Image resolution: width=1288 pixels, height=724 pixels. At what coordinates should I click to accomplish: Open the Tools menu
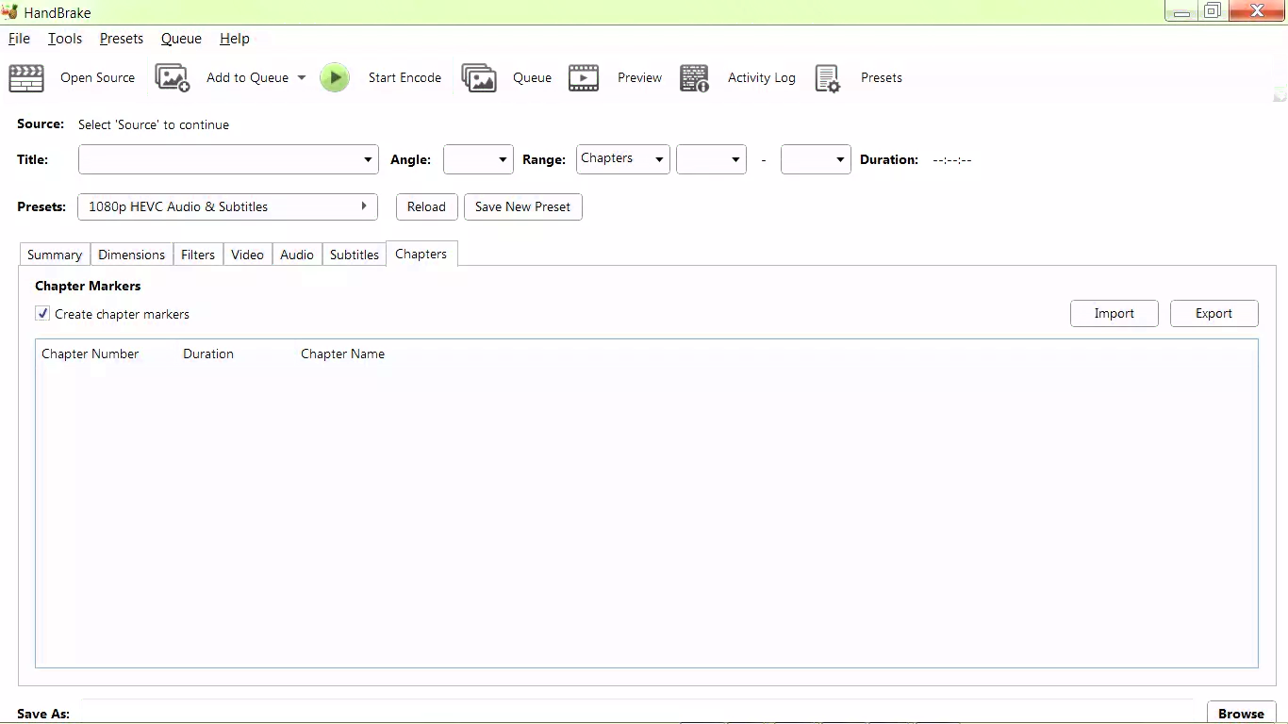pyautogui.click(x=64, y=39)
